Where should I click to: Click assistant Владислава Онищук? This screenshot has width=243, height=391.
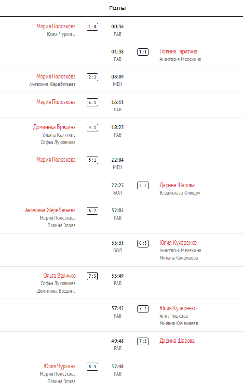[x=180, y=193]
